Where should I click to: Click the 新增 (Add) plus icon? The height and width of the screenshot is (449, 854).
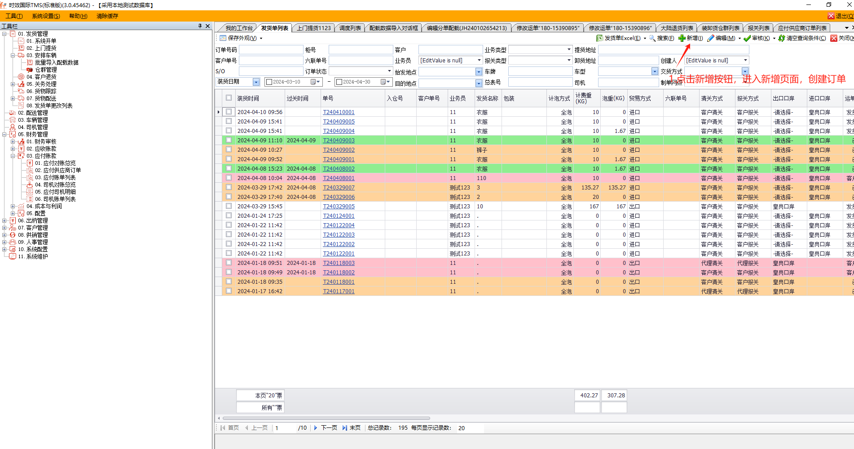[x=682, y=38]
